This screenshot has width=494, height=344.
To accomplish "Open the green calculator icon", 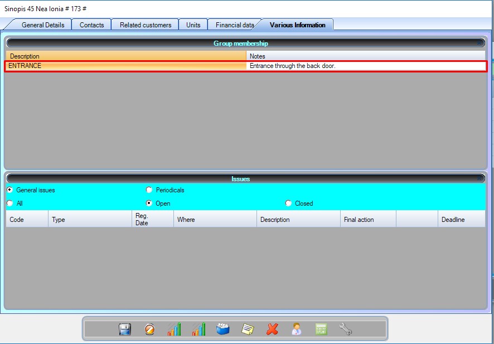I will click(x=321, y=330).
